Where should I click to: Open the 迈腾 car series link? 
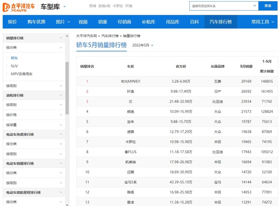(131, 172)
